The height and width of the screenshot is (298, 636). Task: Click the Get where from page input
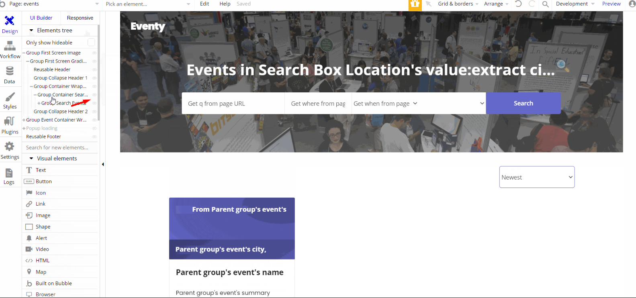[x=318, y=103]
